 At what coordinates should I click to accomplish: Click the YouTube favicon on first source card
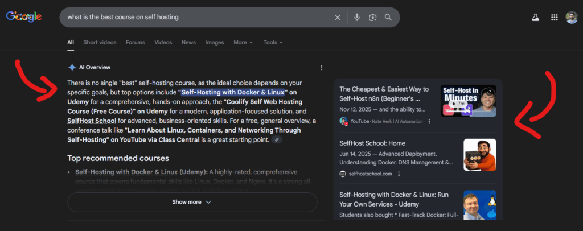(343, 121)
